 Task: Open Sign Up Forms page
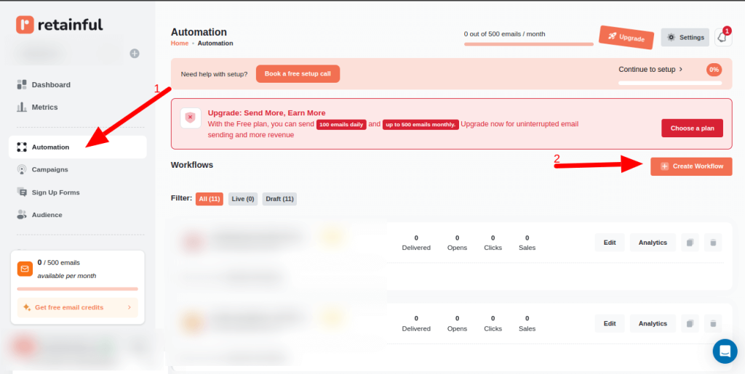tap(55, 192)
